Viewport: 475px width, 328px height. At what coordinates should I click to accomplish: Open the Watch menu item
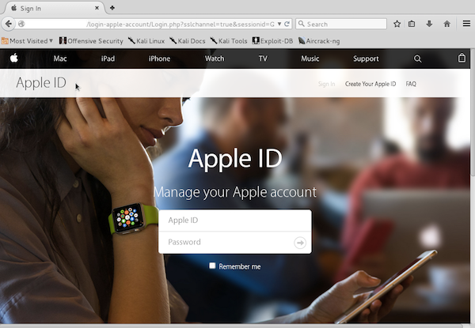(215, 58)
